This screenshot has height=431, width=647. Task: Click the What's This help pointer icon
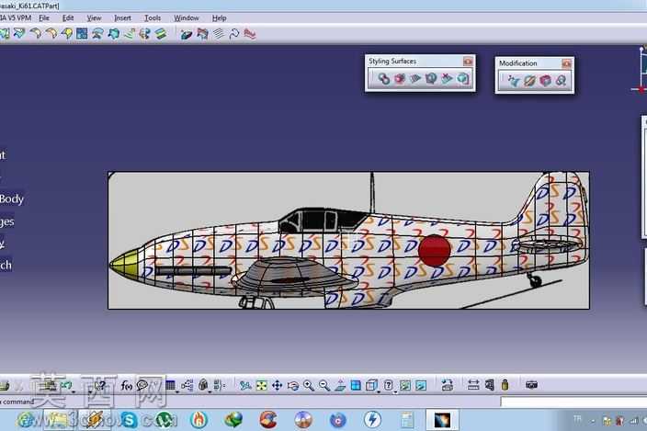(99, 386)
